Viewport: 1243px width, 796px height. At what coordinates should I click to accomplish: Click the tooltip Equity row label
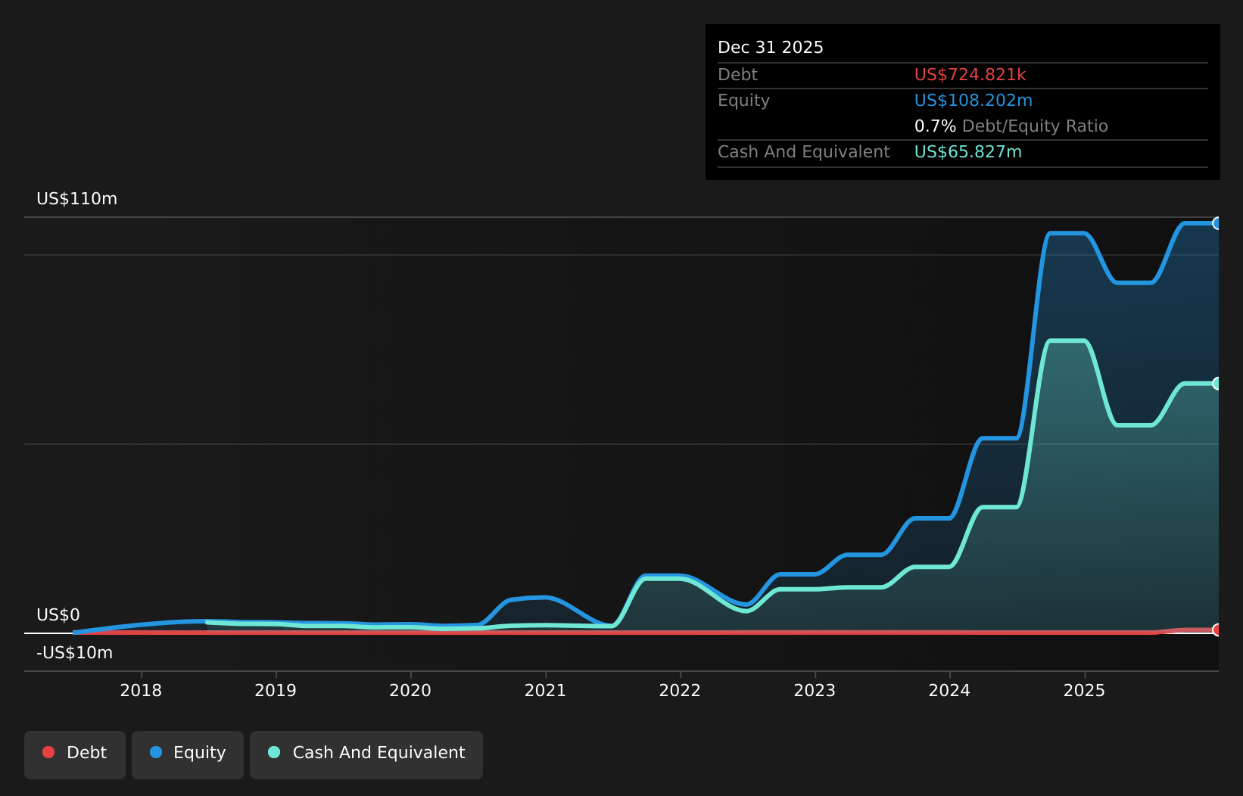[743, 101]
